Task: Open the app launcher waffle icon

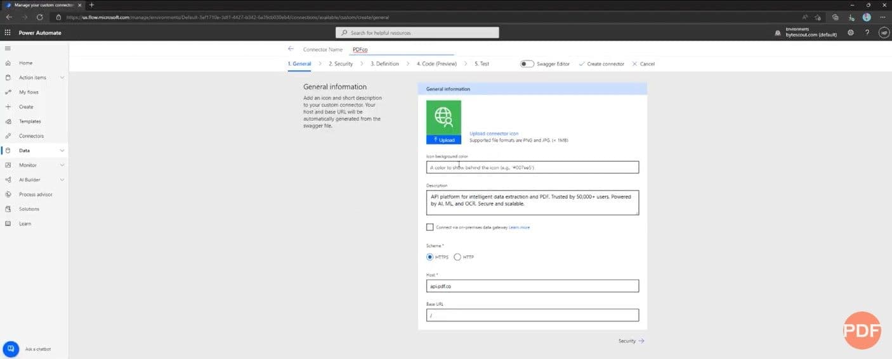Action: coord(8,32)
